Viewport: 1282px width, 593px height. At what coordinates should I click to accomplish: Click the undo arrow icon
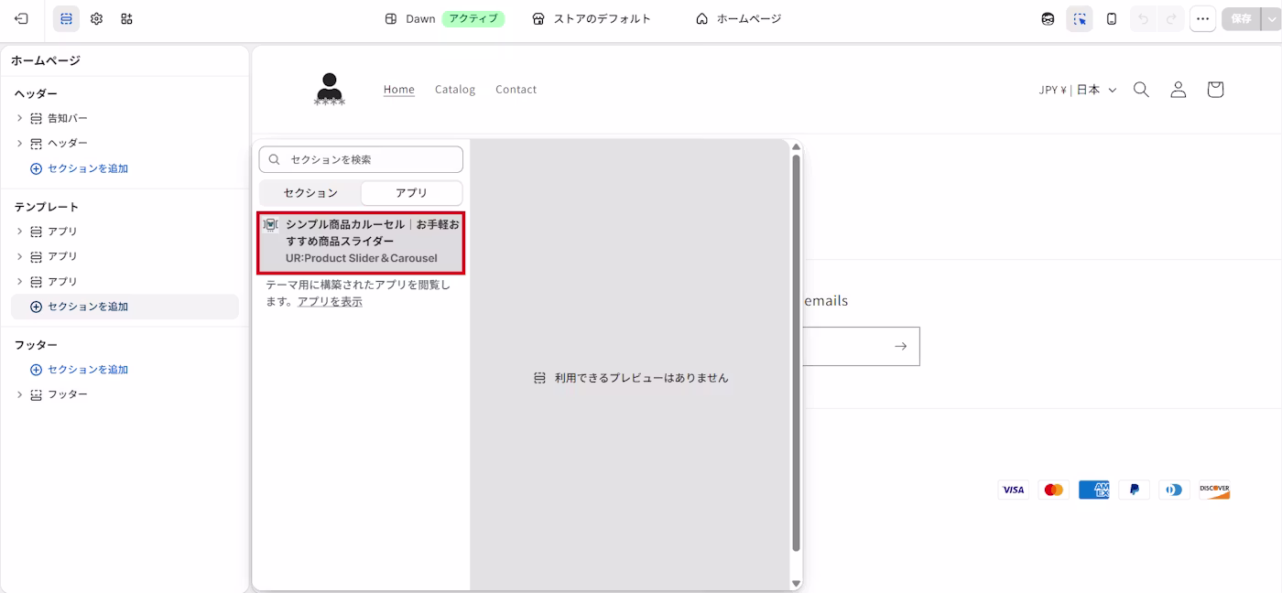click(x=1143, y=18)
